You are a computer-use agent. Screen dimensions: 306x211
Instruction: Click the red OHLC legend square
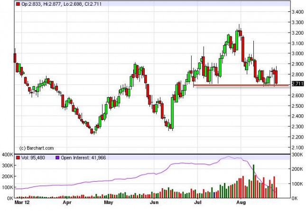[x=18, y=4]
